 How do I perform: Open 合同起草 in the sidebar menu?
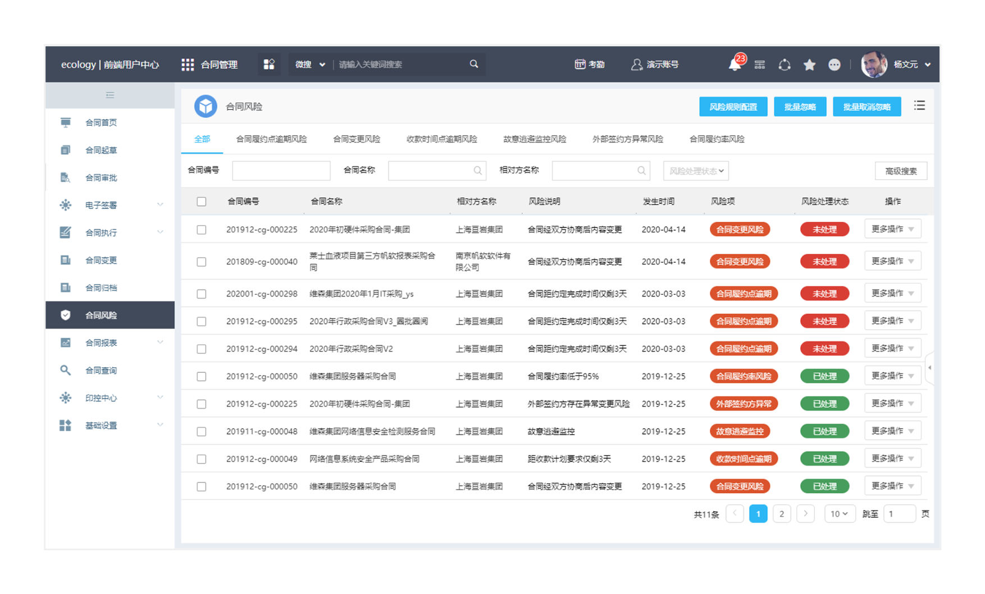pyautogui.click(x=101, y=150)
